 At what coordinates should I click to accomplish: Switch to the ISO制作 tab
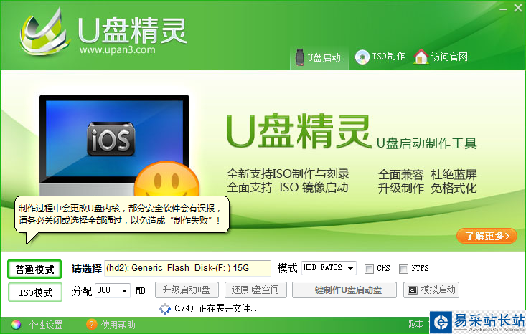[x=380, y=57]
